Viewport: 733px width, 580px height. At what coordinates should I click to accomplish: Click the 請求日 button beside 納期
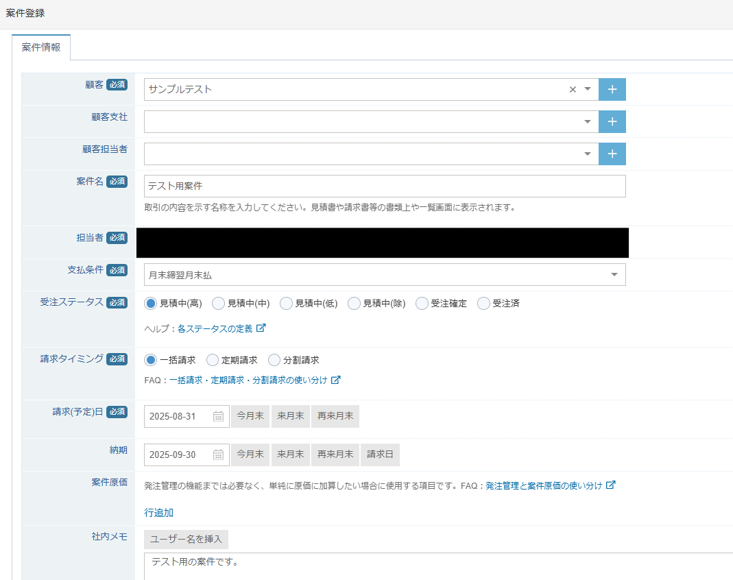[x=380, y=454]
